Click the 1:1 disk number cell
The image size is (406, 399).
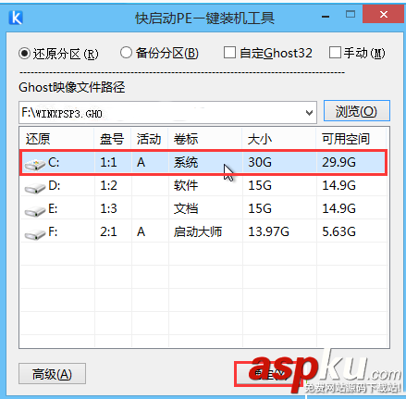108,163
